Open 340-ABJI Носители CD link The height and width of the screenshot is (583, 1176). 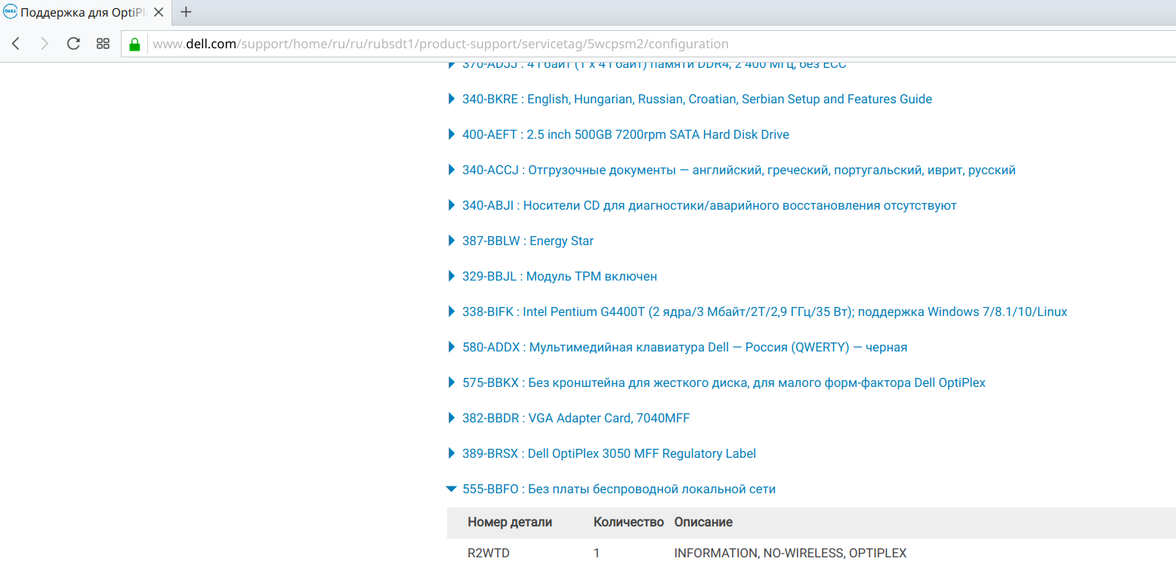pyautogui.click(x=709, y=205)
